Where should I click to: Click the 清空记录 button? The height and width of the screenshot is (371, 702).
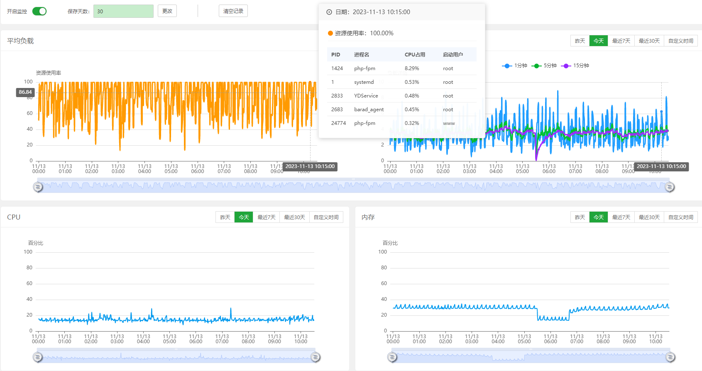click(x=233, y=11)
